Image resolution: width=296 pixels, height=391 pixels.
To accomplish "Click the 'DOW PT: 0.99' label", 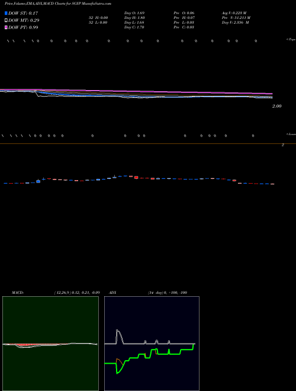I will (x=23, y=27).
